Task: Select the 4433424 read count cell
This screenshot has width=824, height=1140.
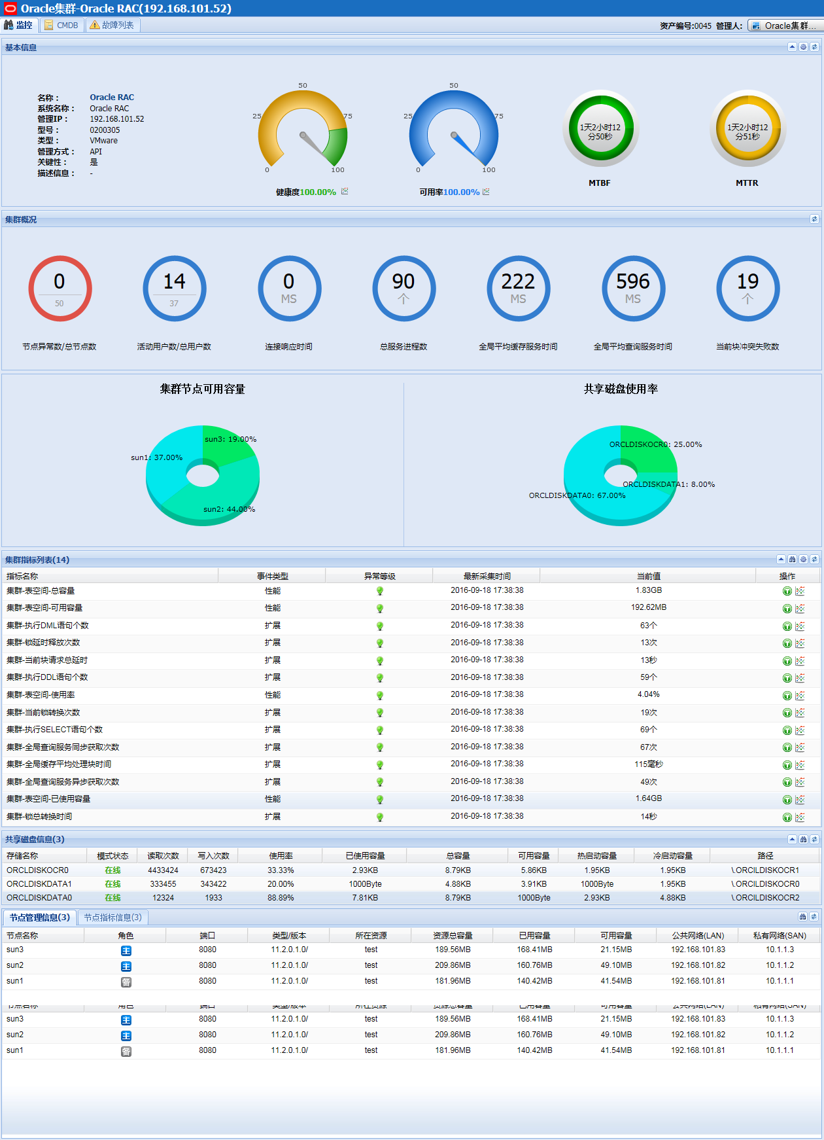Action: coord(163,870)
